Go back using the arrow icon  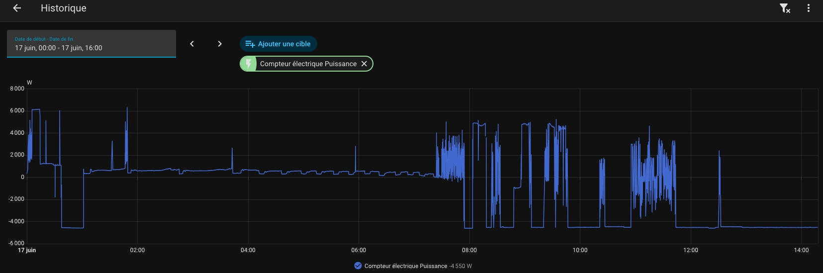click(17, 8)
